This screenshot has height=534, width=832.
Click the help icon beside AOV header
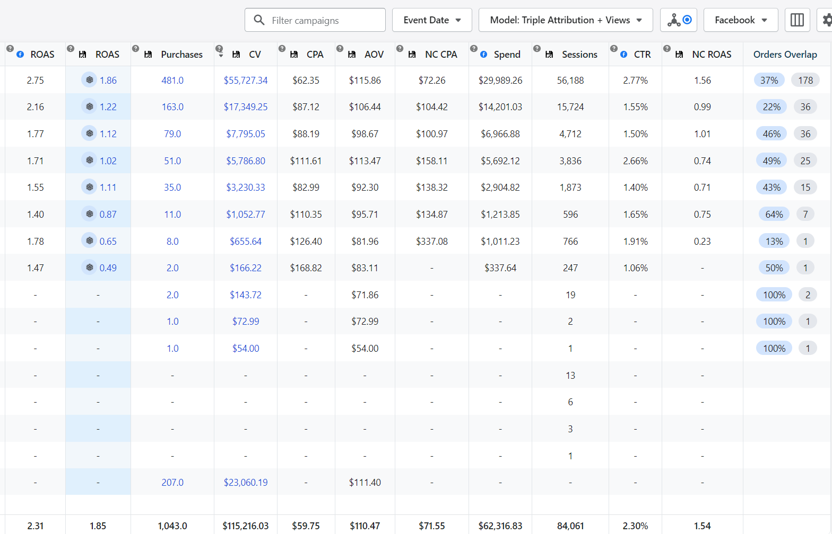click(340, 48)
